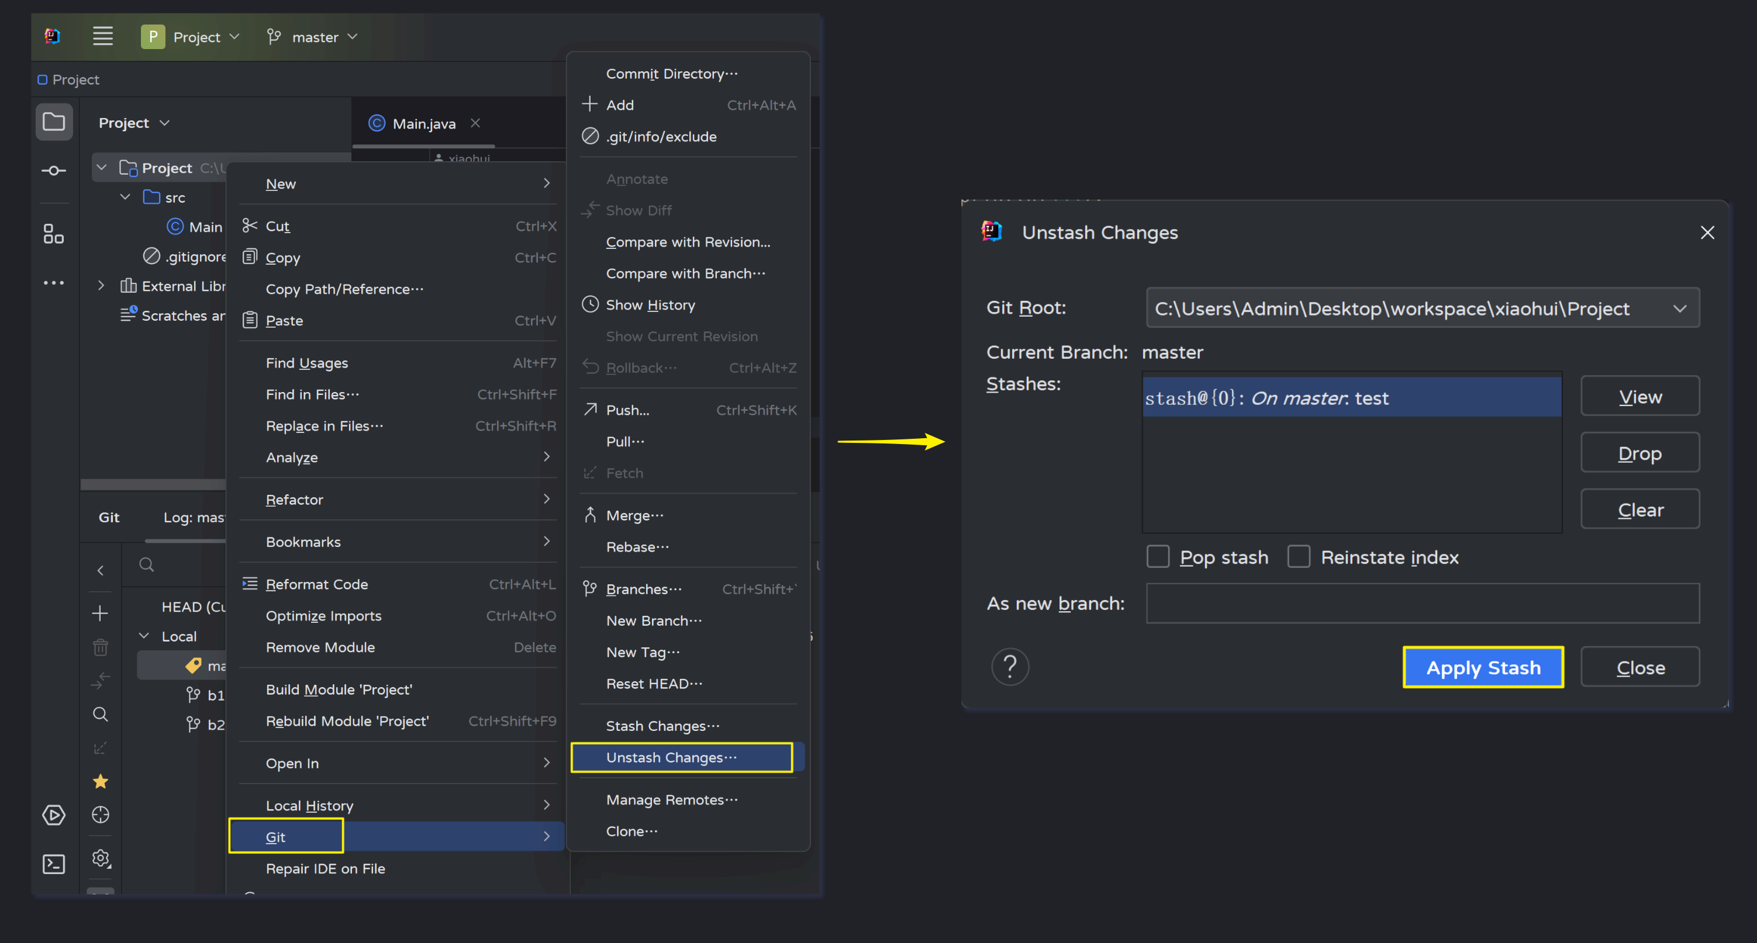Click the help question mark button
Screen dimensions: 1757x943
[1009, 667]
